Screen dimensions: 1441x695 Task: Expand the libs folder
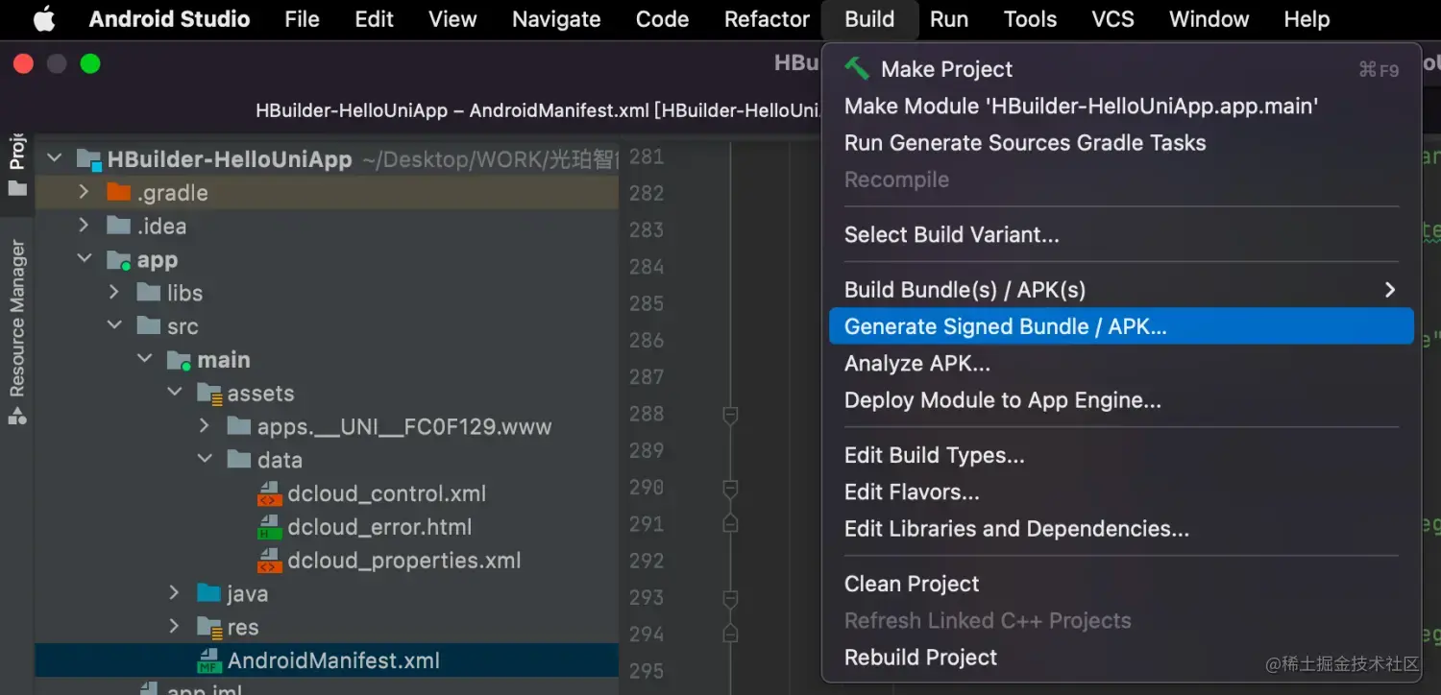point(115,293)
